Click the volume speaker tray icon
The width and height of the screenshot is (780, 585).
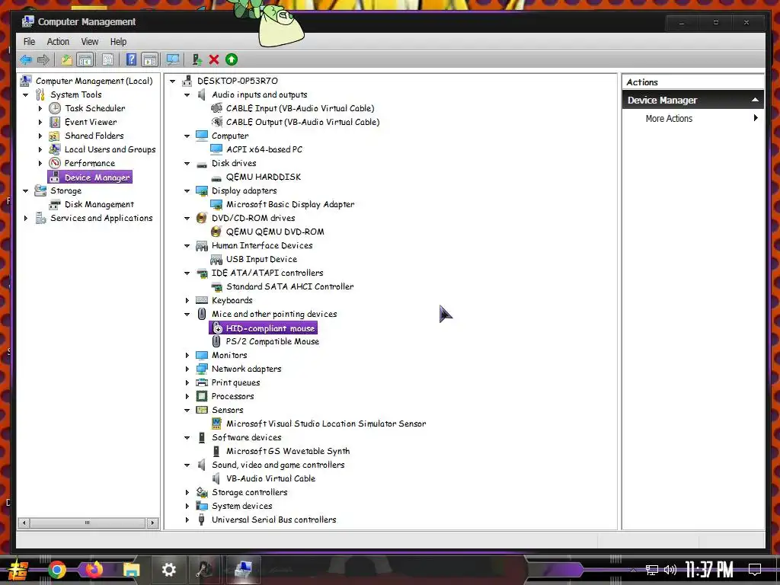click(x=670, y=570)
